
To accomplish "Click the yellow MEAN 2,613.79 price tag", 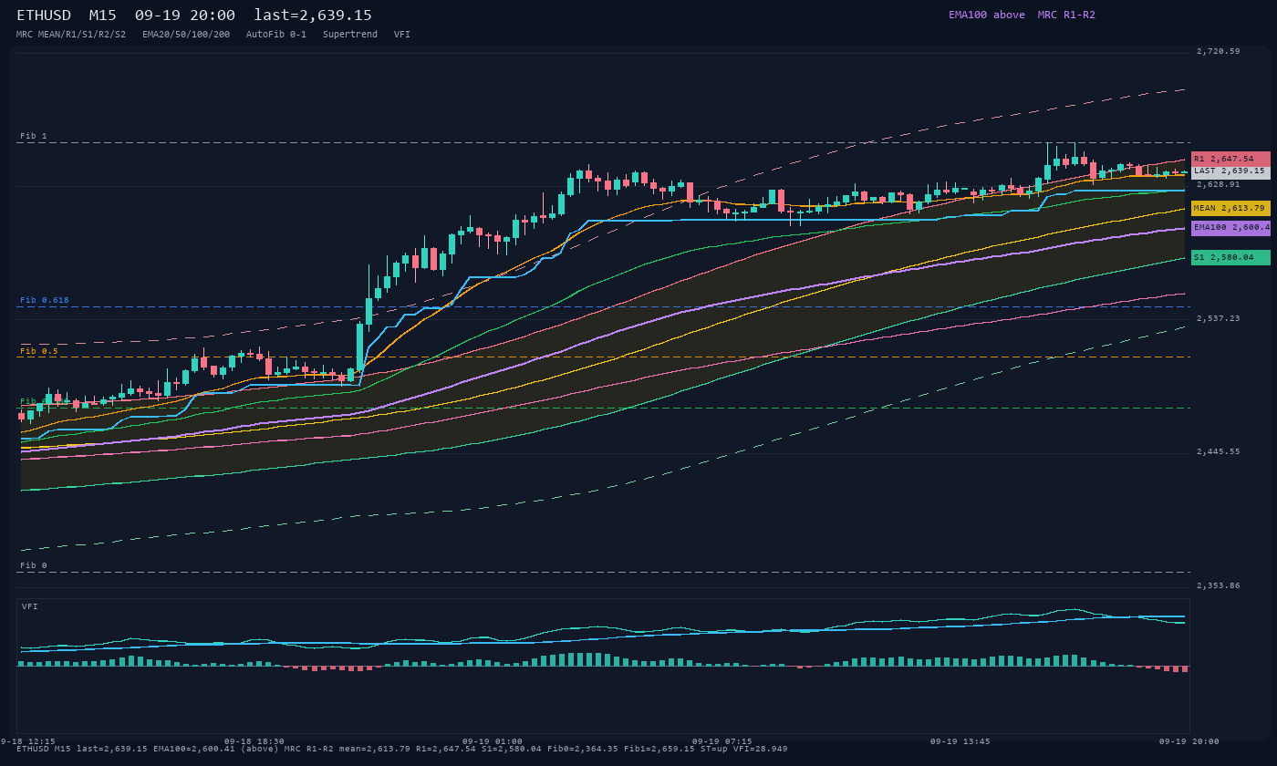I will [1230, 208].
